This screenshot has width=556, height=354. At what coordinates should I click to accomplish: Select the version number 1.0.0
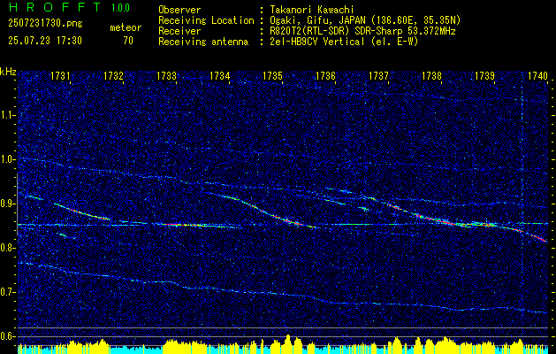coord(120,8)
